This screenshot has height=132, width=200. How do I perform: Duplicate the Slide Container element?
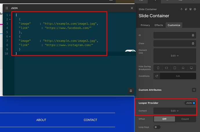coord(186,9)
